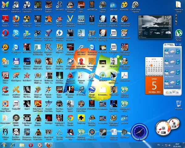Select the blue analog clock gadget
Viewport: 185px width, 148px height.
coord(139,132)
